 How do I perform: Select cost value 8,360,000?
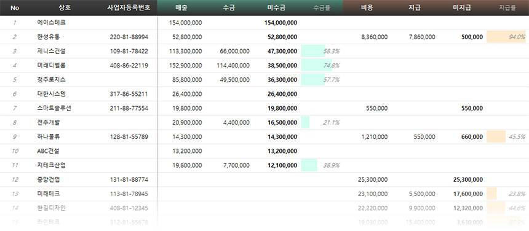pos(375,37)
